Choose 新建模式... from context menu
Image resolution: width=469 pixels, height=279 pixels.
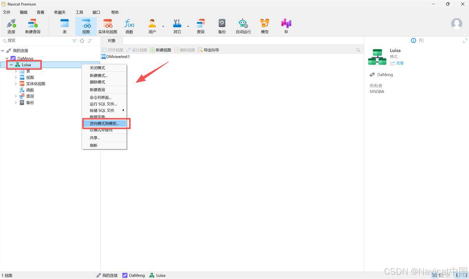(x=104, y=76)
